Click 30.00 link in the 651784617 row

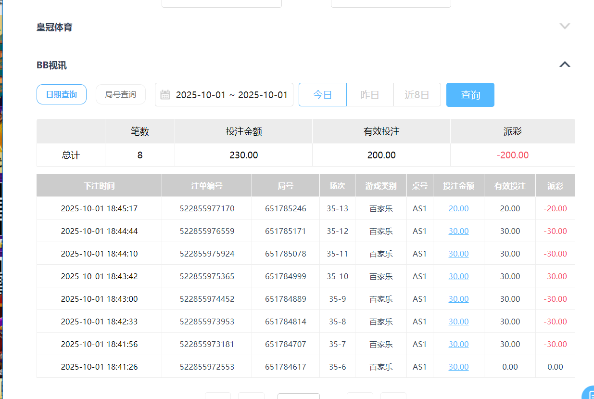tap(458, 366)
